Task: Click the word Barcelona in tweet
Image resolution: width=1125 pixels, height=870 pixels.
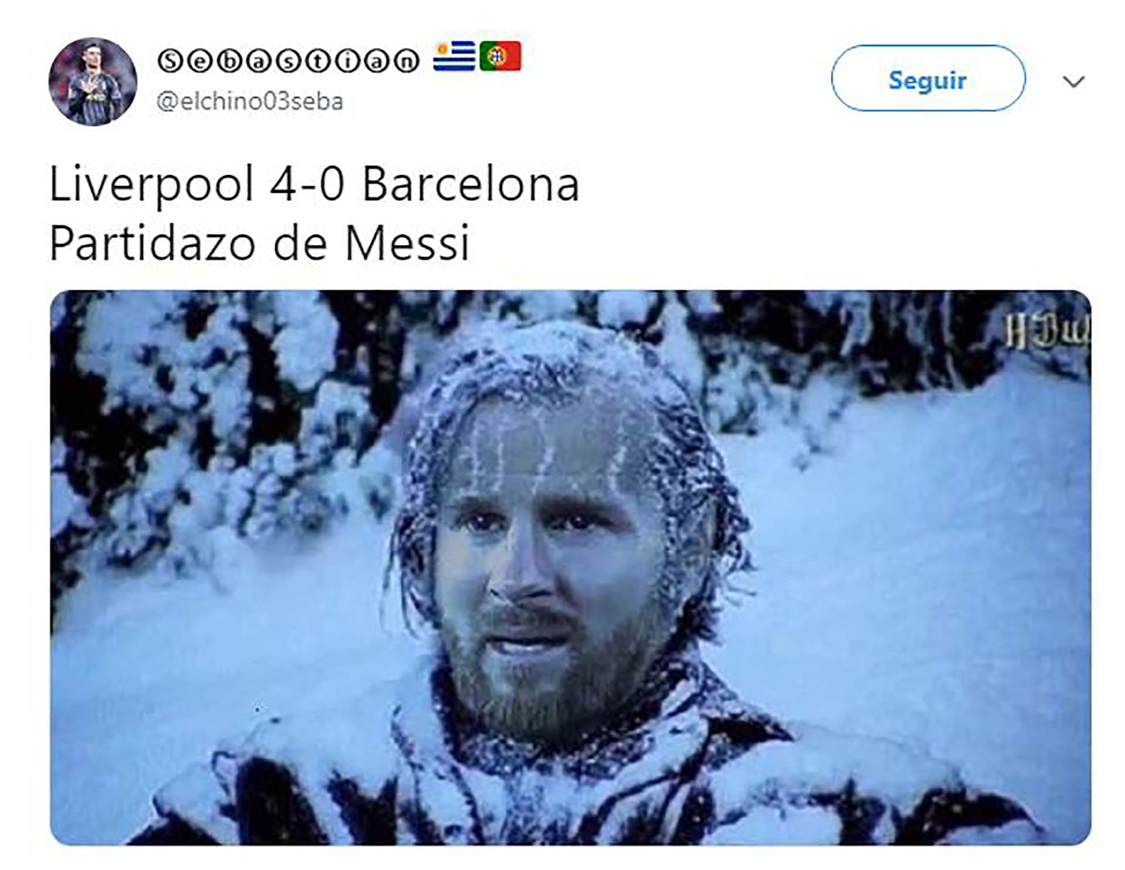Action: coord(471,184)
